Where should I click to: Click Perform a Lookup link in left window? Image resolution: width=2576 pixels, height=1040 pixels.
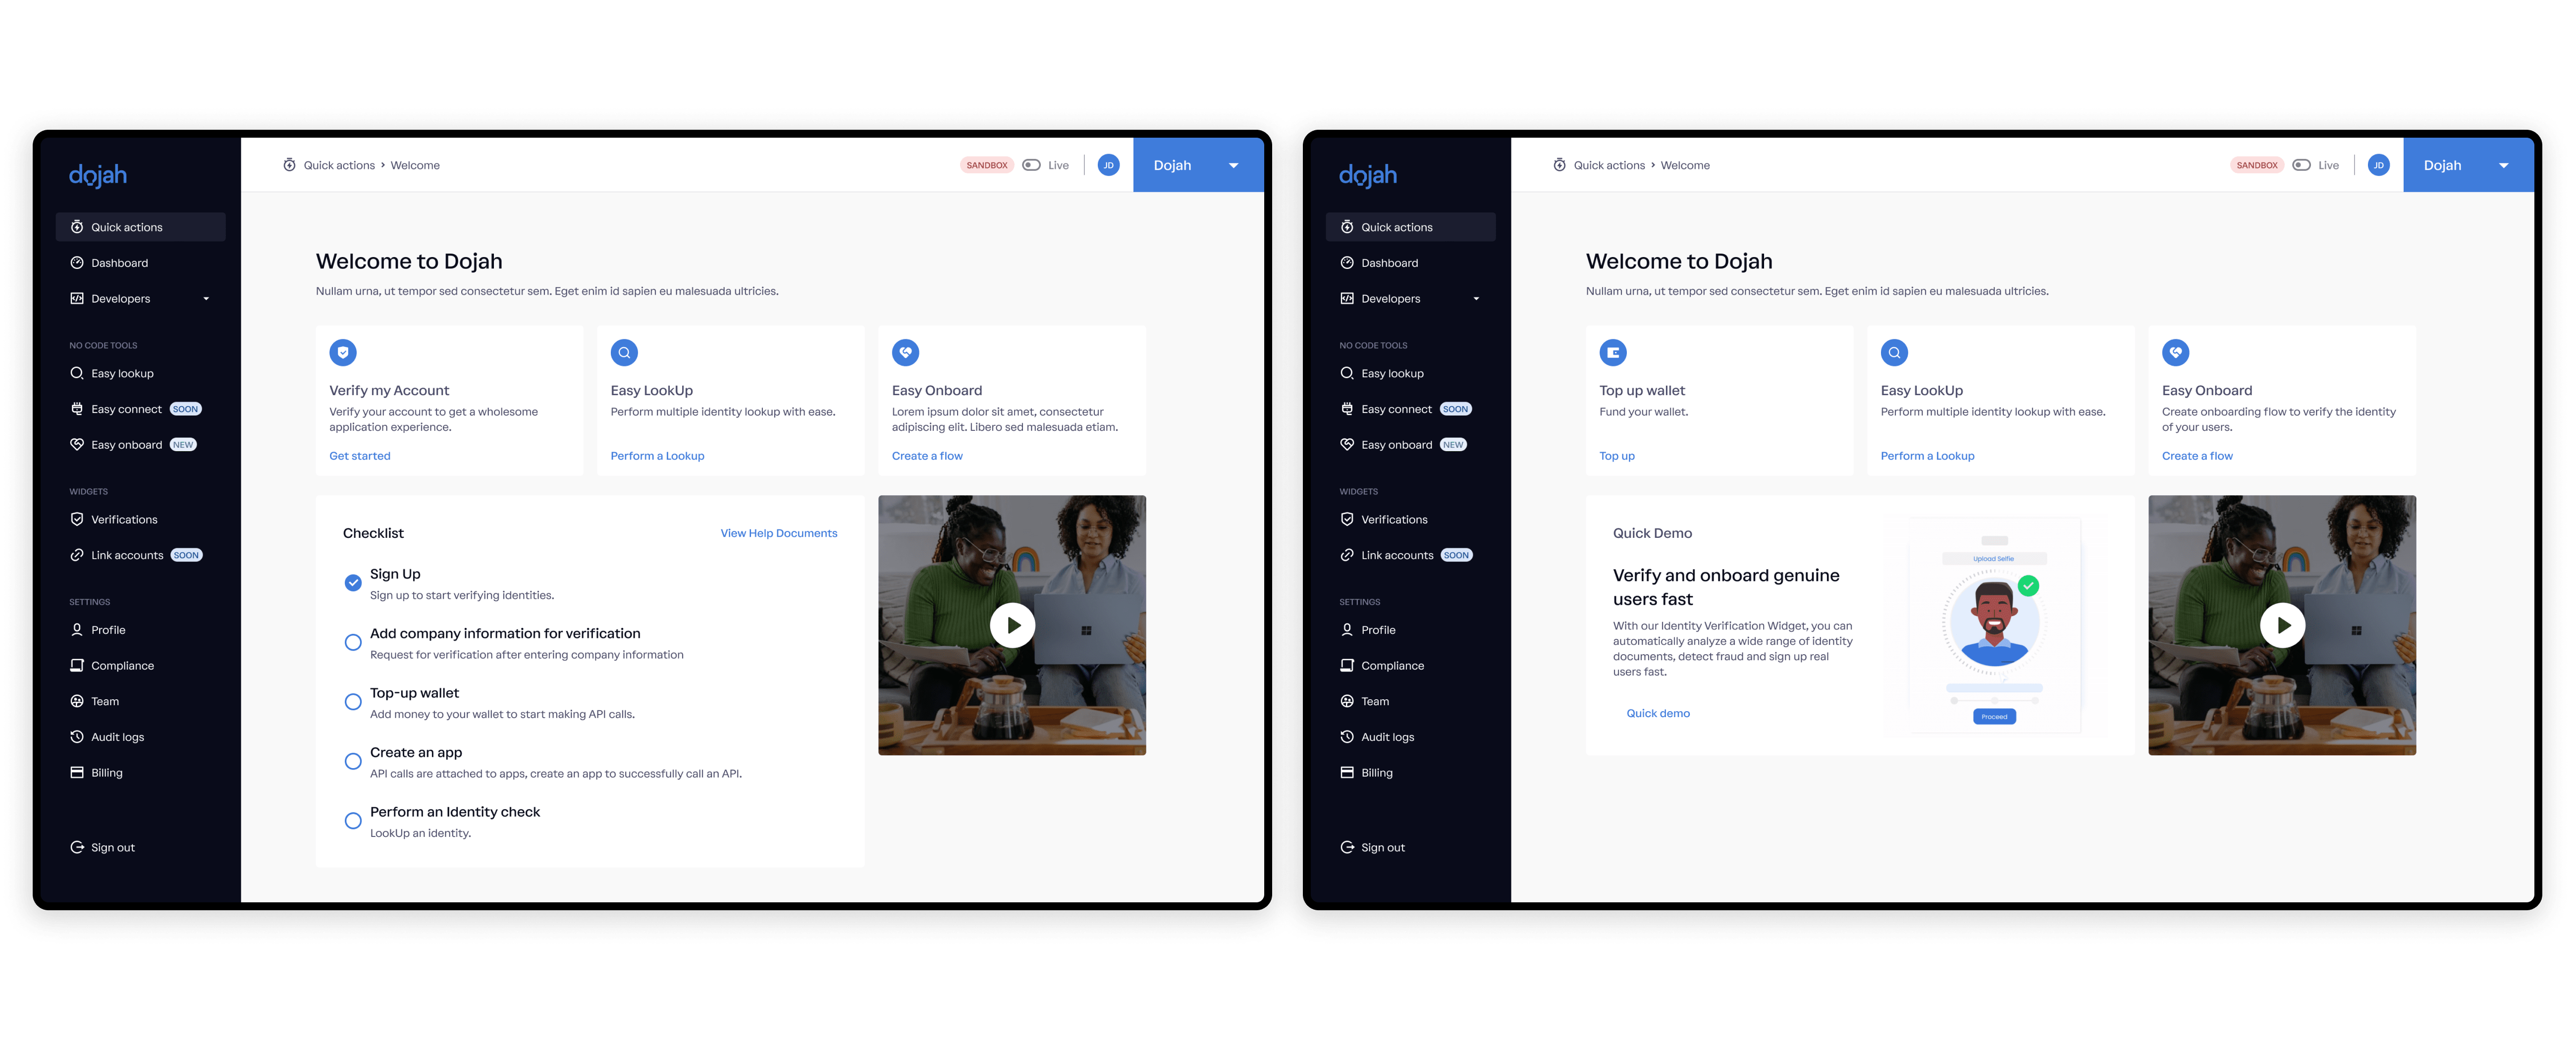tap(657, 456)
